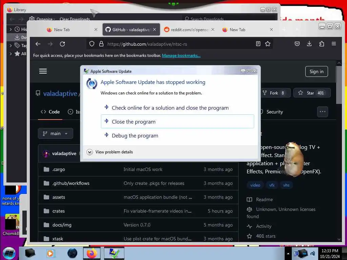This screenshot has height=260, width=347.
Task: Reload the GitHub page
Action: point(62,44)
